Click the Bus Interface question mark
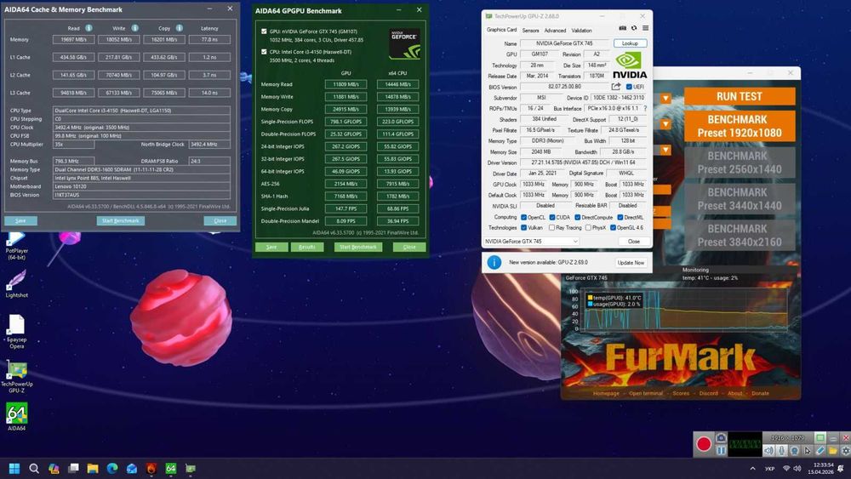851x479 pixels. 645,109
